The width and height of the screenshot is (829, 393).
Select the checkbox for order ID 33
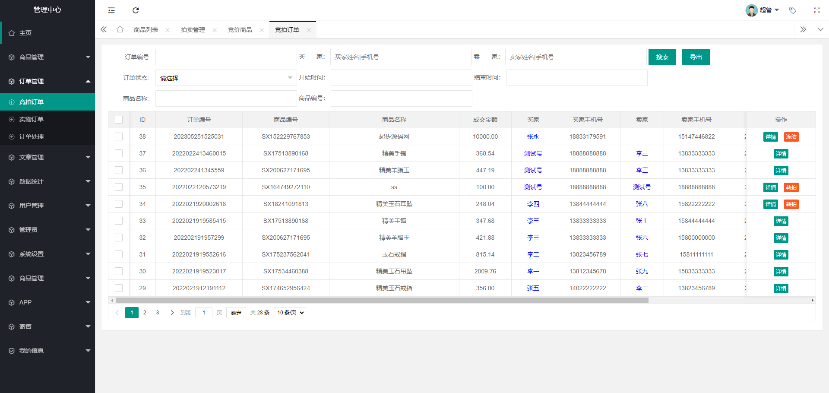pyautogui.click(x=119, y=221)
